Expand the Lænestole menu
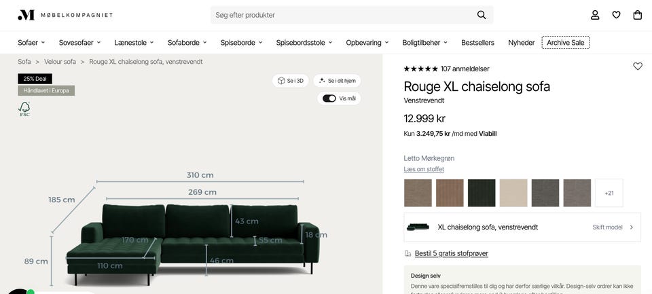652x294 pixels. 134,42
